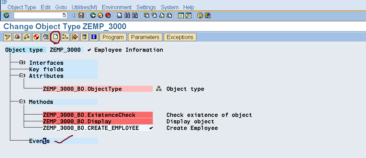
Task: Open the command field history dropdown
Action: (x=64, y=16)
